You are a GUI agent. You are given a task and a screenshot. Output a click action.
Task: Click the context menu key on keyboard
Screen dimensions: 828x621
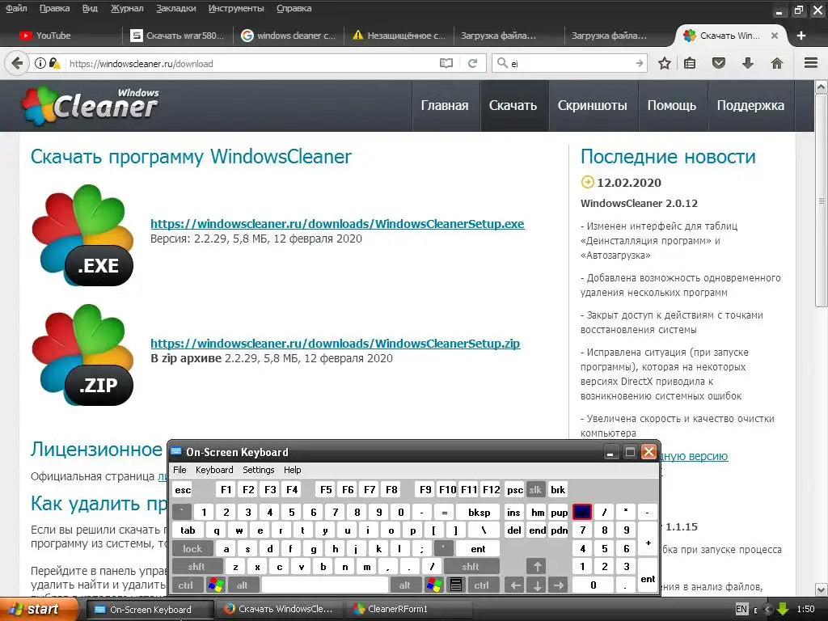pyautogui.click(x=456, y=585)
